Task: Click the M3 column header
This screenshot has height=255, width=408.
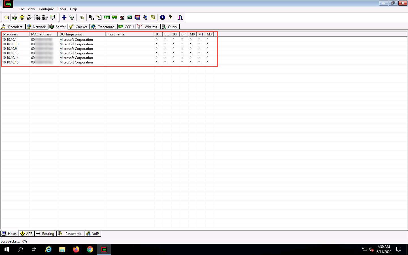Action: [209, 34]
